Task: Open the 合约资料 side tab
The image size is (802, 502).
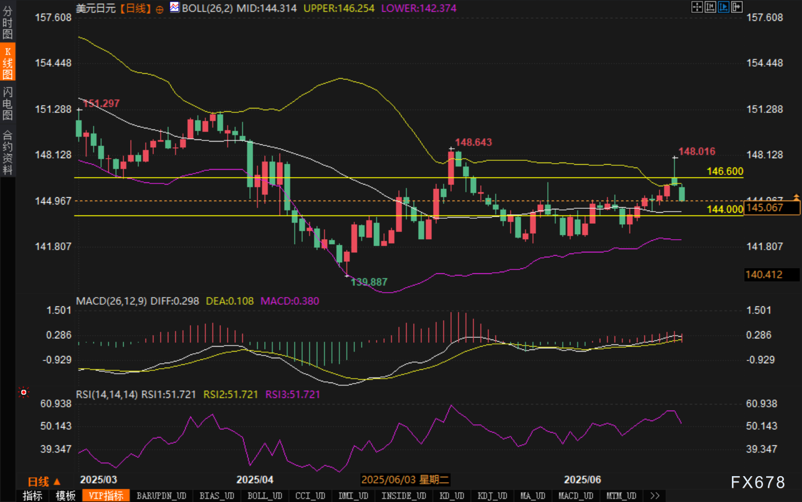Action: coord(8,152)
